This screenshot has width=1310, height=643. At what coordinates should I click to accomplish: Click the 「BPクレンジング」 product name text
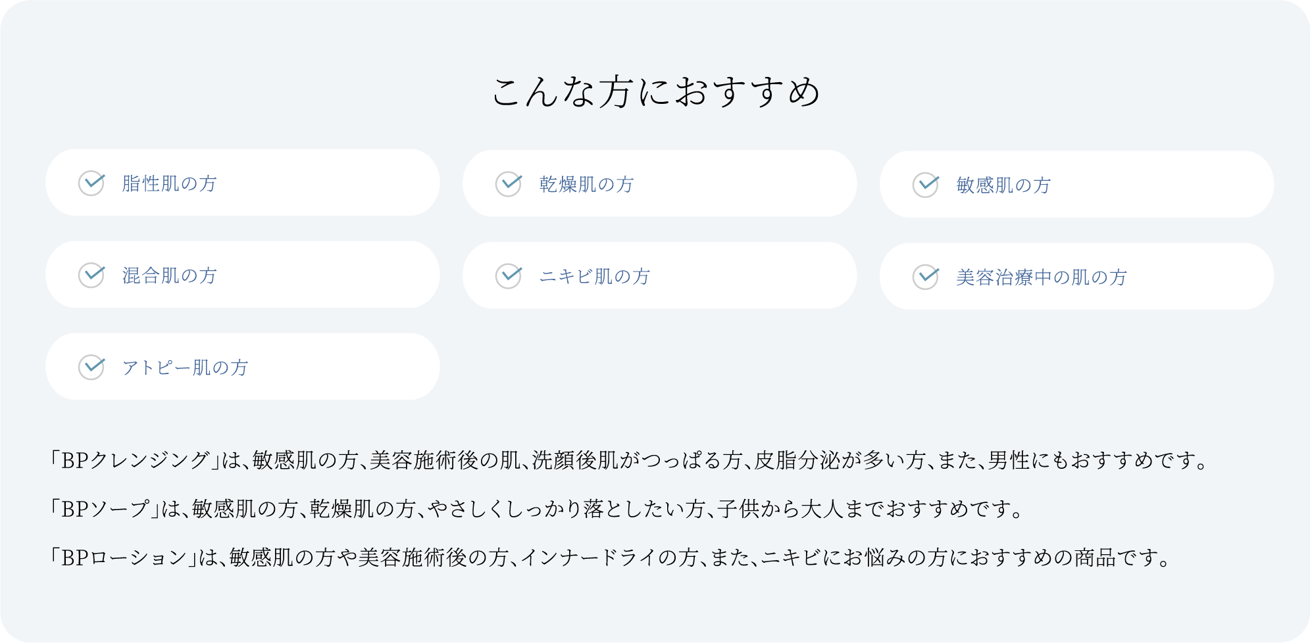coord(134,460)
